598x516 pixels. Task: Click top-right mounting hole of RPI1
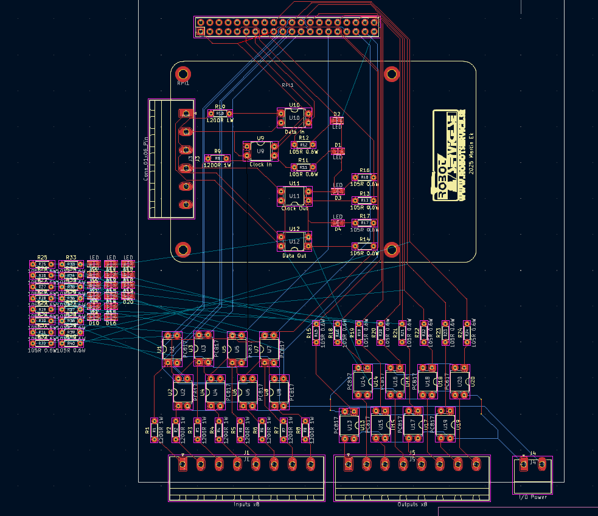point(392,74)
